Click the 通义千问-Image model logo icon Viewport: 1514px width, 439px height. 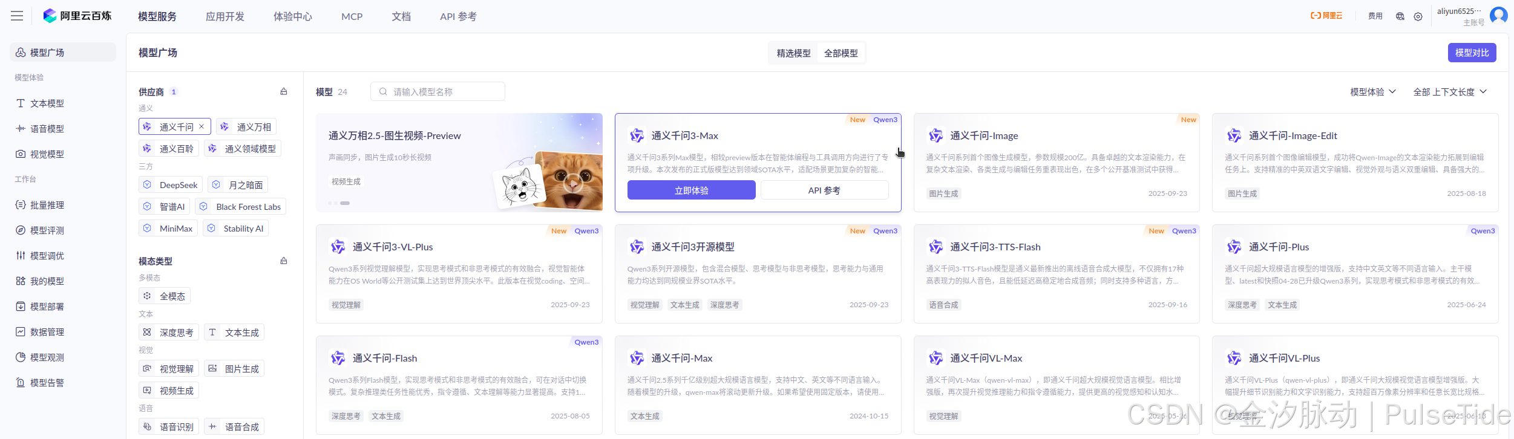(936, 135)
